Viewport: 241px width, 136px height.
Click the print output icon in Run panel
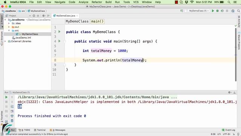click(12, 116)
